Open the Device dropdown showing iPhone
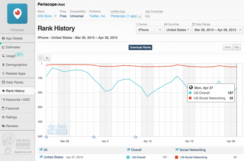Viewport: 244px width, 161px height. tap(149, 30)
